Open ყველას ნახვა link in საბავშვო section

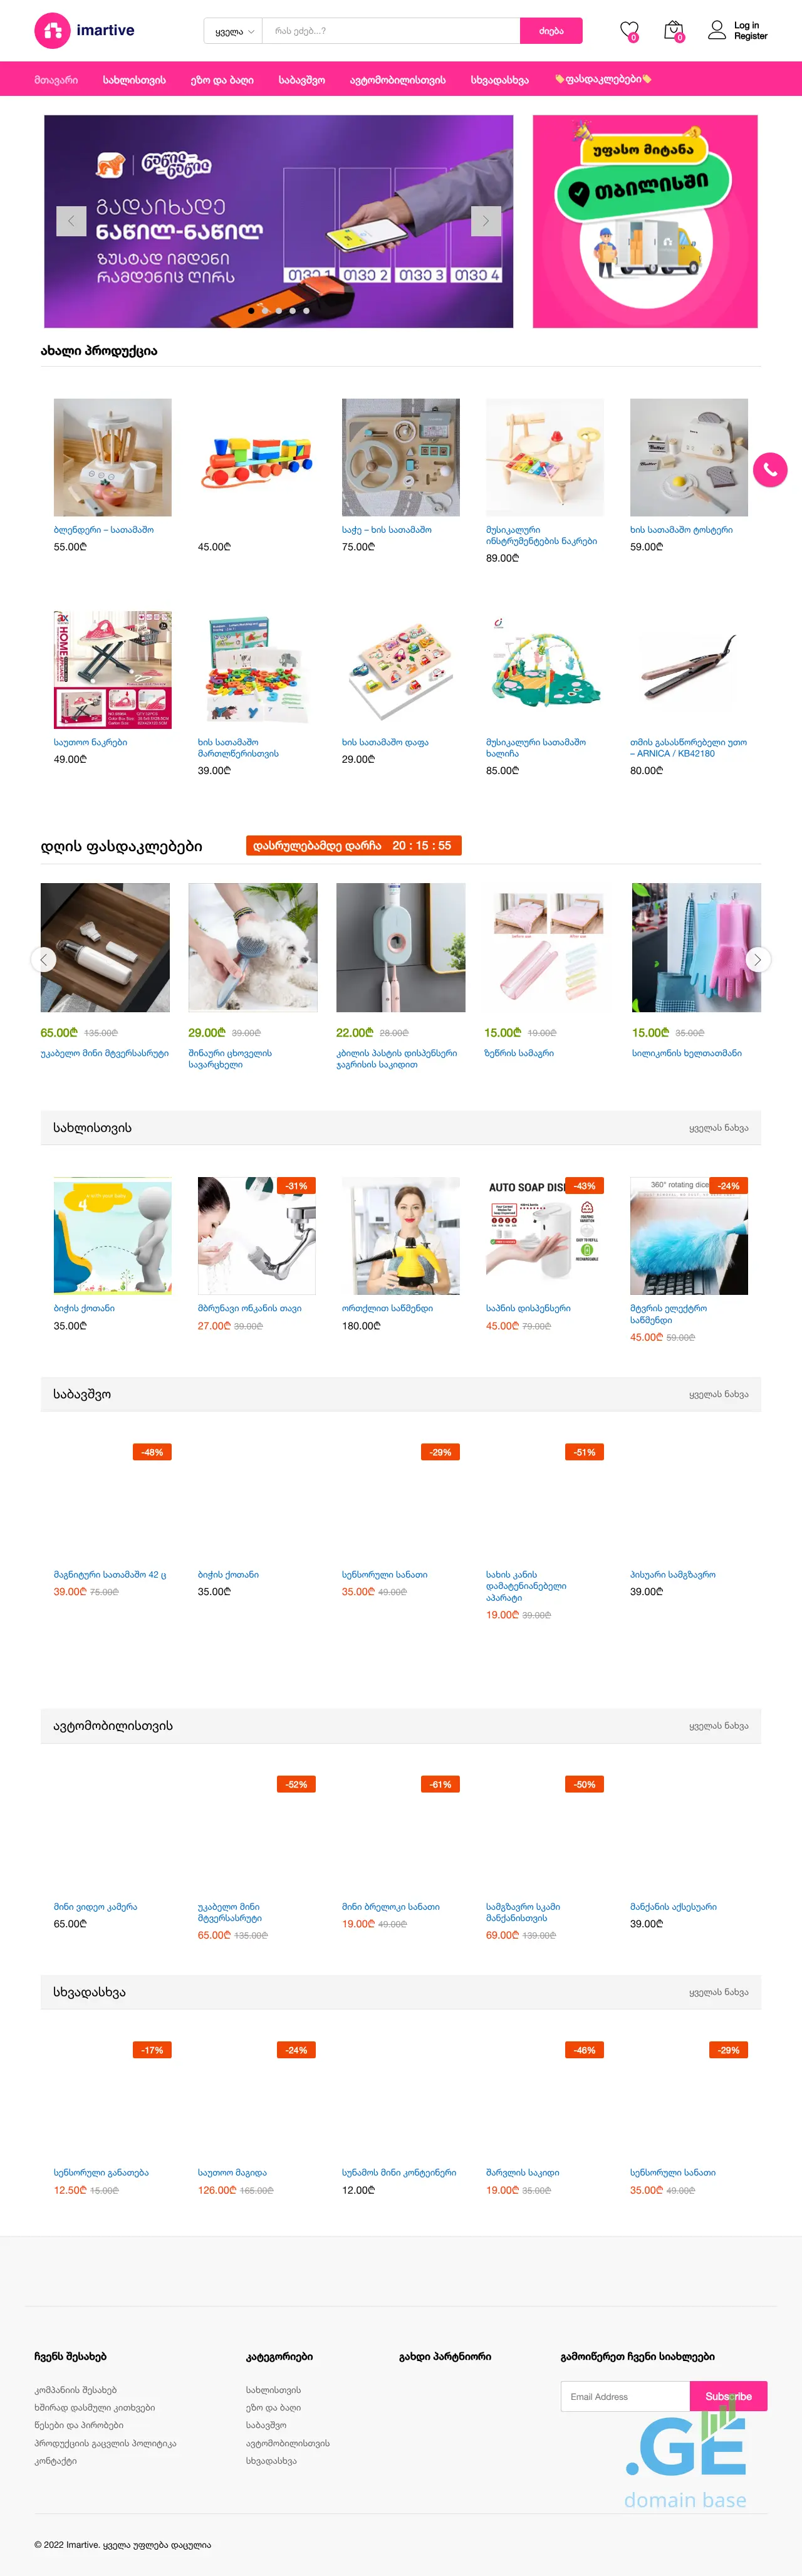click(x=718, y=1394)
